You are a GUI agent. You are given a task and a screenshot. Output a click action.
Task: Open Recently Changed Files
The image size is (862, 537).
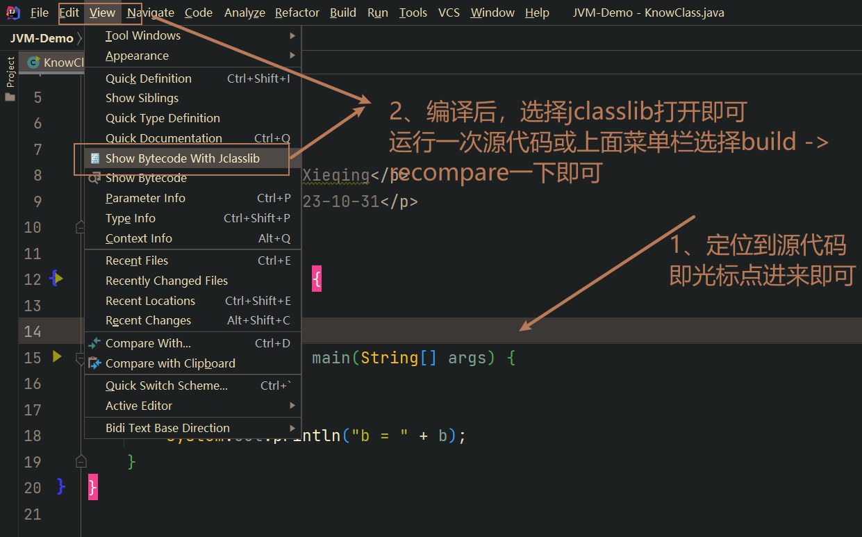pyautogui.click(x=192, y=281)
